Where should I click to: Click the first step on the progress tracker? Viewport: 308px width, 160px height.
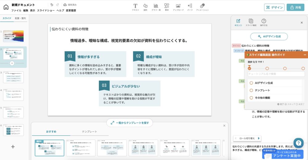(249, 68)
